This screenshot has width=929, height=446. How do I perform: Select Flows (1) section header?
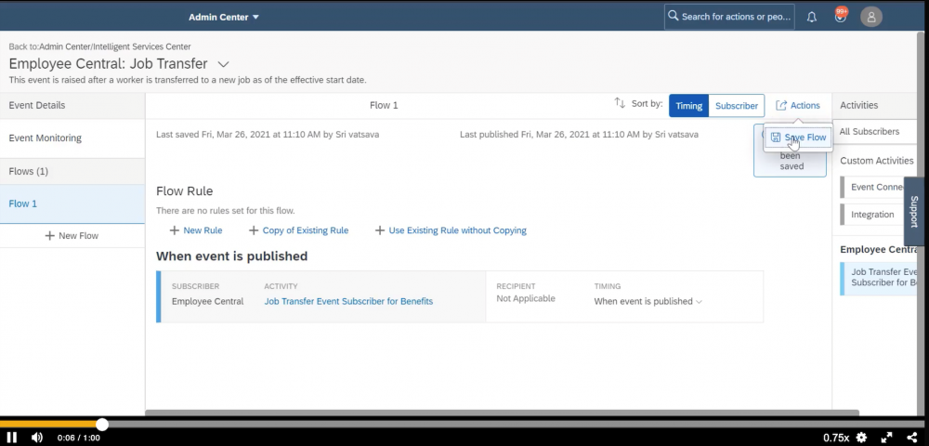tap(72, 171)
